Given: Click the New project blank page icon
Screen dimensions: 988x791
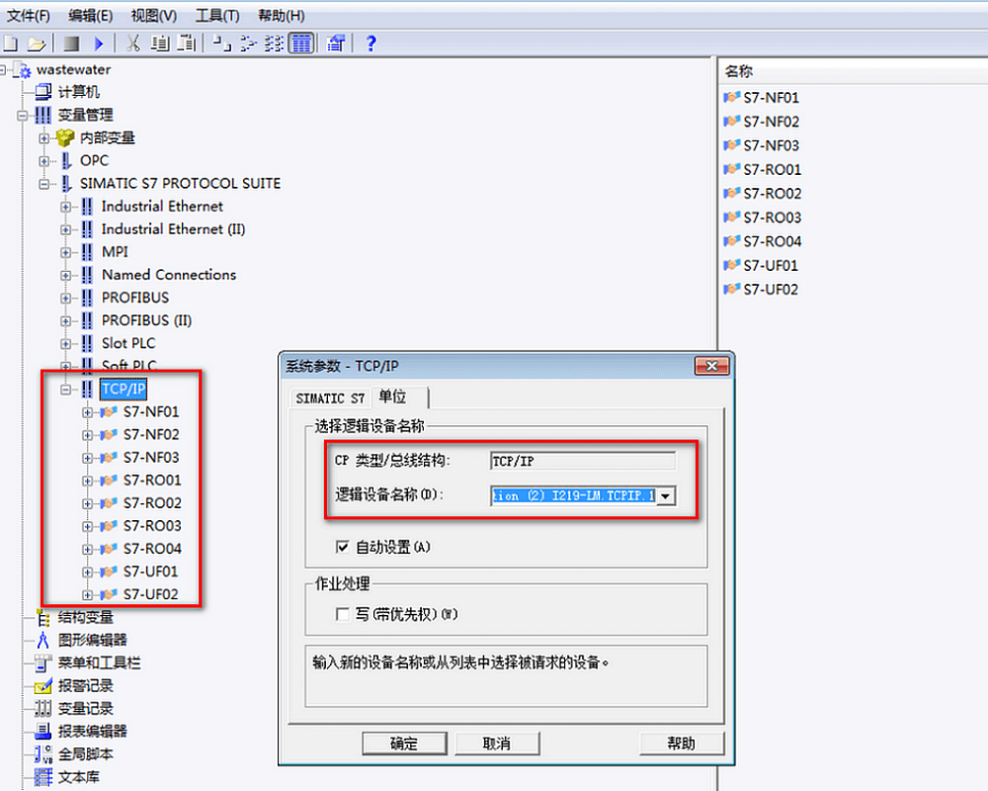Looking at the screenshot, I should pyautogui.click(x=11, y=44).
